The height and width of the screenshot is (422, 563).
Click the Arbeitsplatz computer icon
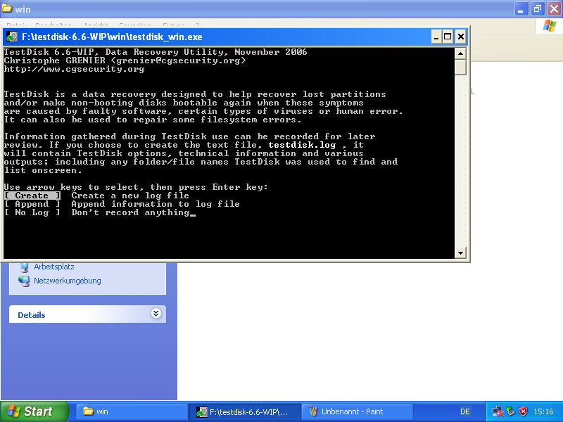(25, 267)
